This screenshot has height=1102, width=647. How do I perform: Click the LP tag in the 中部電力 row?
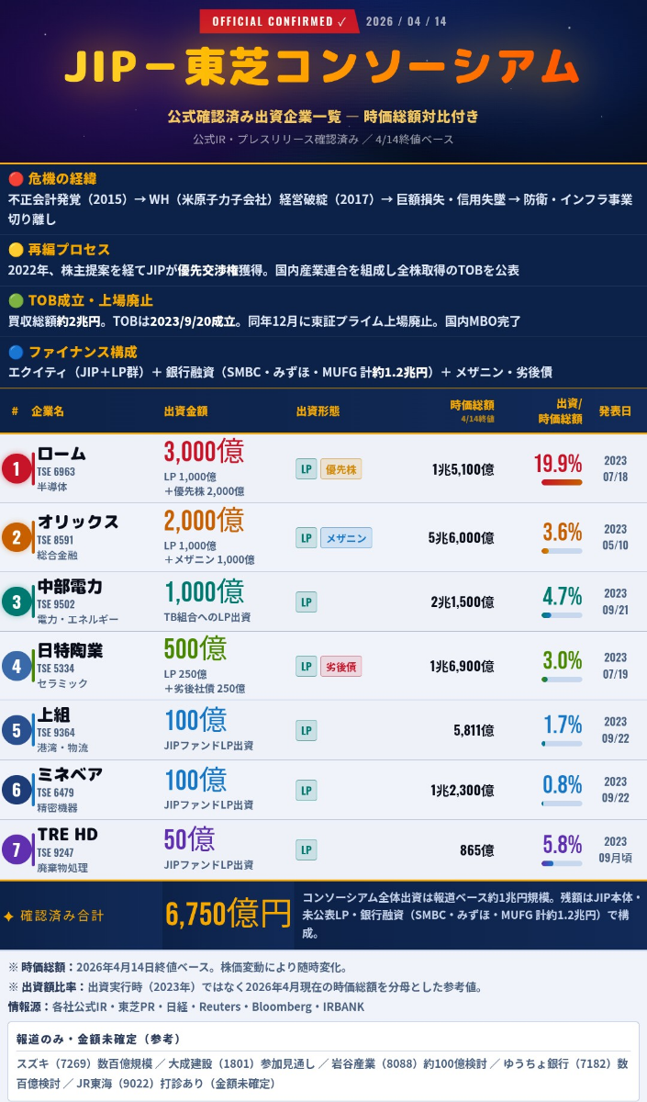click(306, 602)
